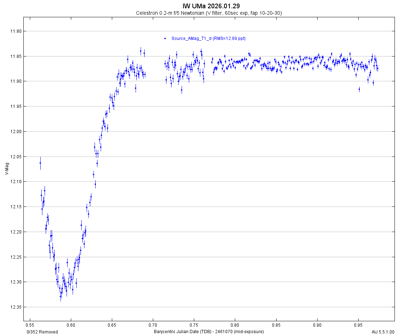Screen dimensions: 401x336
Task: Click the 0.85 x-axis tick label
Action: pos(276,325)
